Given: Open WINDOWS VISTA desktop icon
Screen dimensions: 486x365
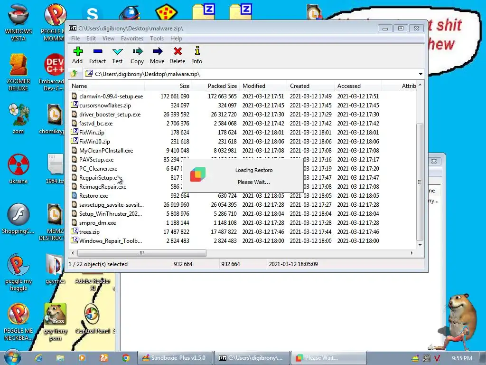Looking at the screenshot, I should point(19,22).
